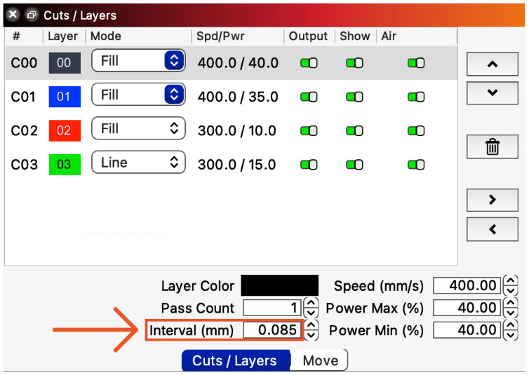Disable Output for layer C03

click(309, 165)
